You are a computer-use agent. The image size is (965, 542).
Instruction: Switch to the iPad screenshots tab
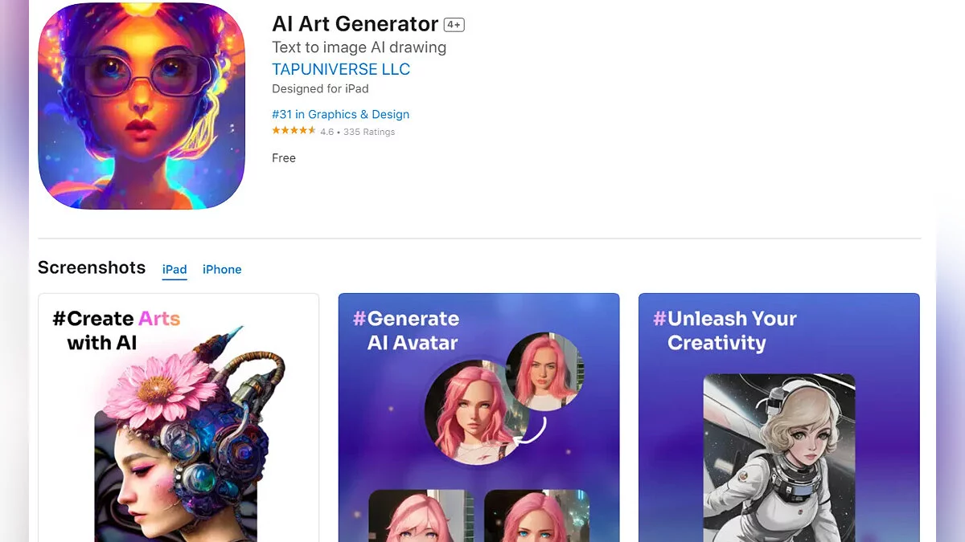pyautogui.click(x=175, y=270)
